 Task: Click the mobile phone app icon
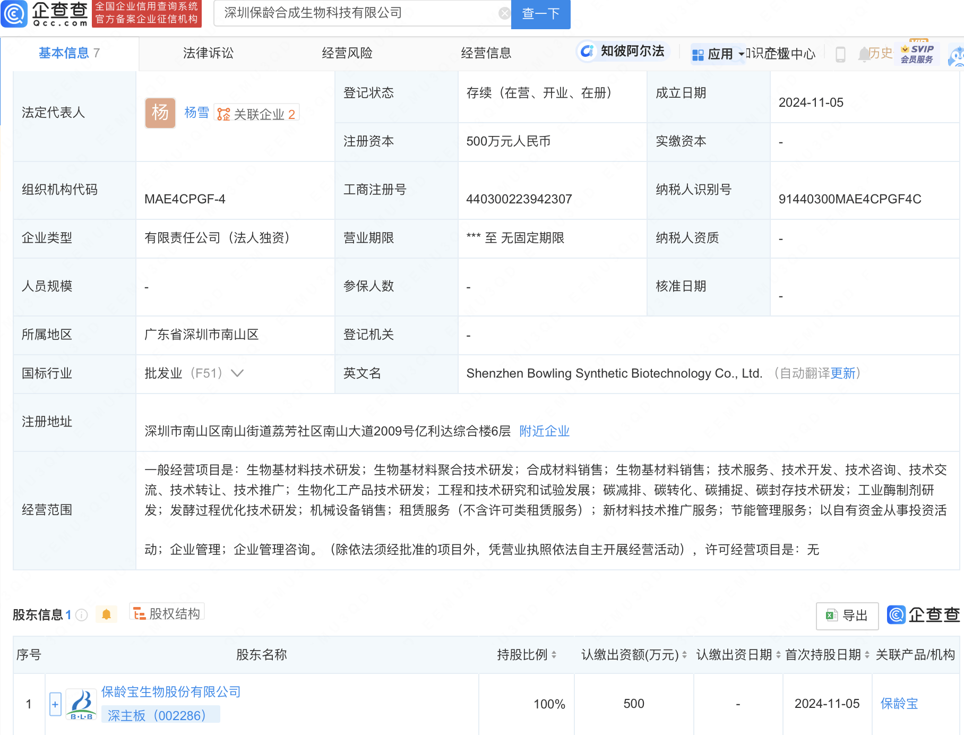point(840,54)
